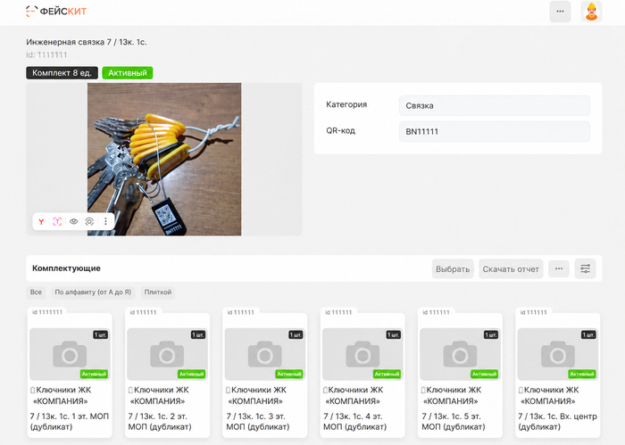Click Ключники ЖК «КОМПАНИЯ» title on 1 эт. card
Image resolution: width=625 pixels, height=445 pixels.
point(61,395)
